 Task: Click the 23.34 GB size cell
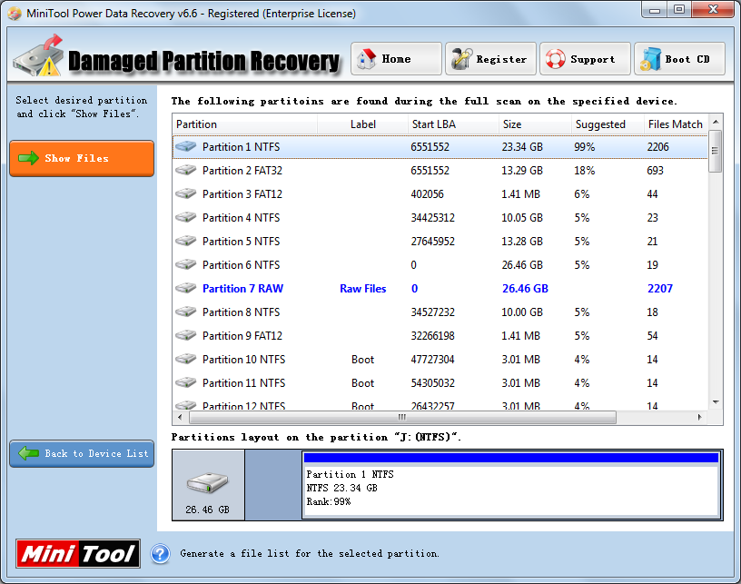click(x=522, y=147)
